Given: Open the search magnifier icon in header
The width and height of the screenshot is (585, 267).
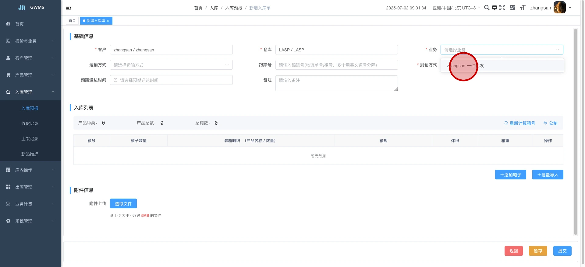Looking at the screenshot, I should (x=487, y=8).
